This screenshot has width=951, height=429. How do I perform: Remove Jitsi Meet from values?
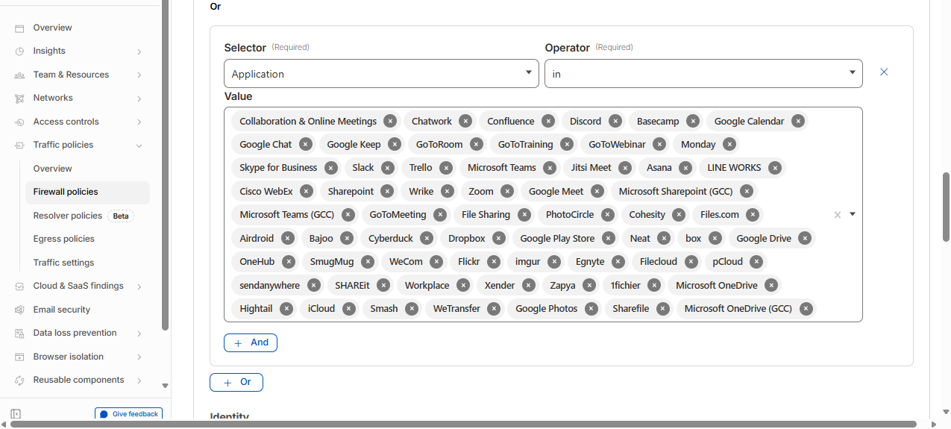(x=625, y=168)
